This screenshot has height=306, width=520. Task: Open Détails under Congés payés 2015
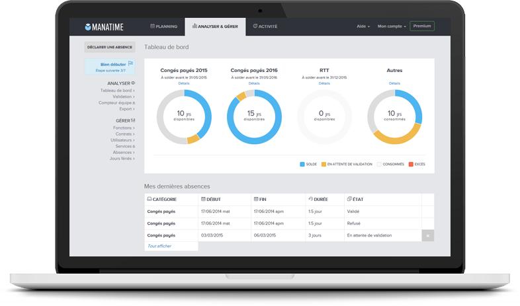(184, 83)
